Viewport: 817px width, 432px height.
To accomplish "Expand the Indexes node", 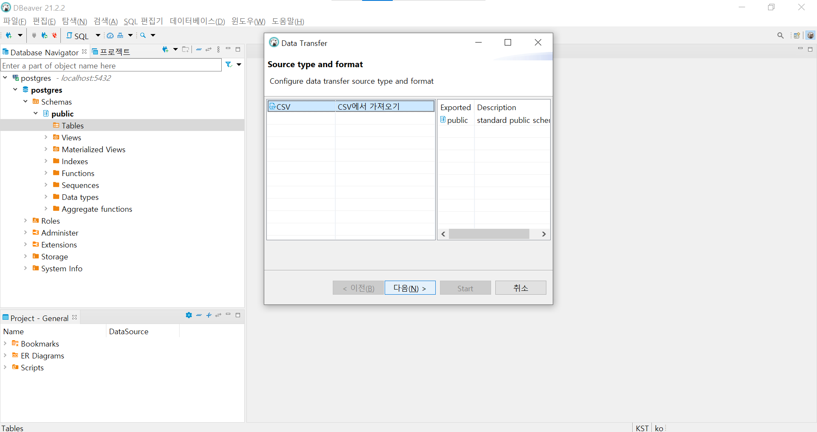I will [46, 161].
